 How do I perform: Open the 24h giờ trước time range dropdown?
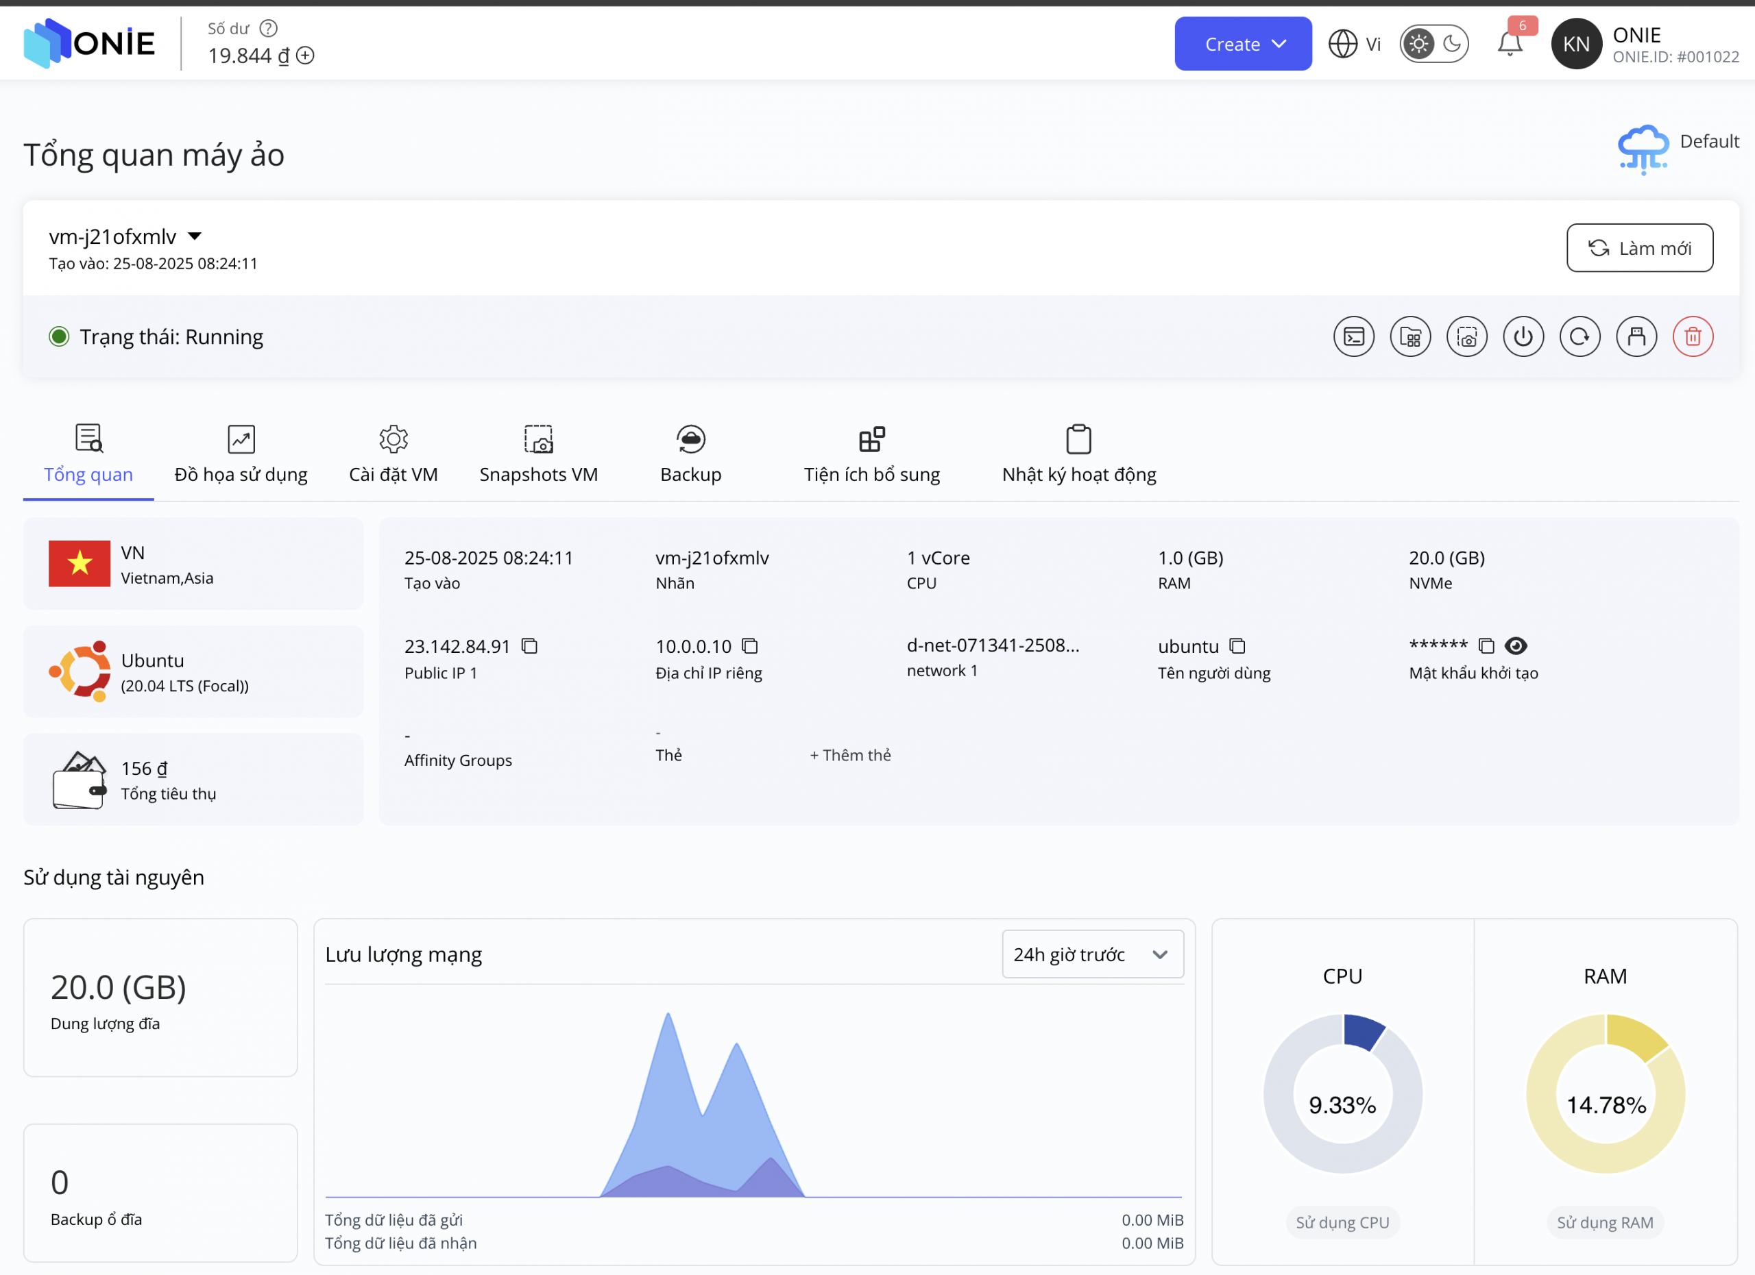click(x=1092, y=954)
